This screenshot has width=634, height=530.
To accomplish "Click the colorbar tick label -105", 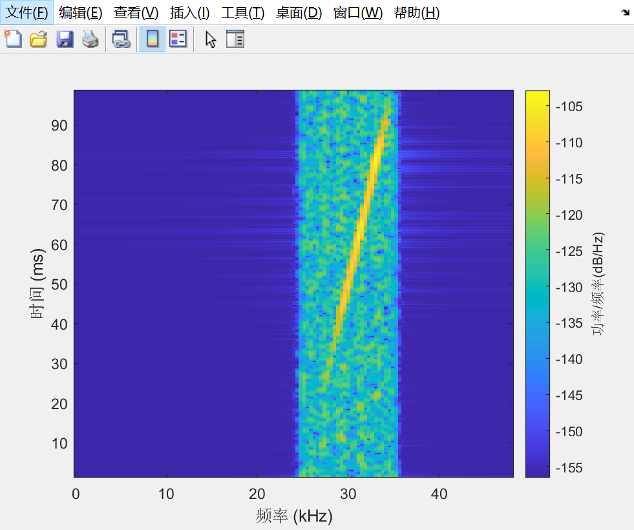I will coord(569,107).
